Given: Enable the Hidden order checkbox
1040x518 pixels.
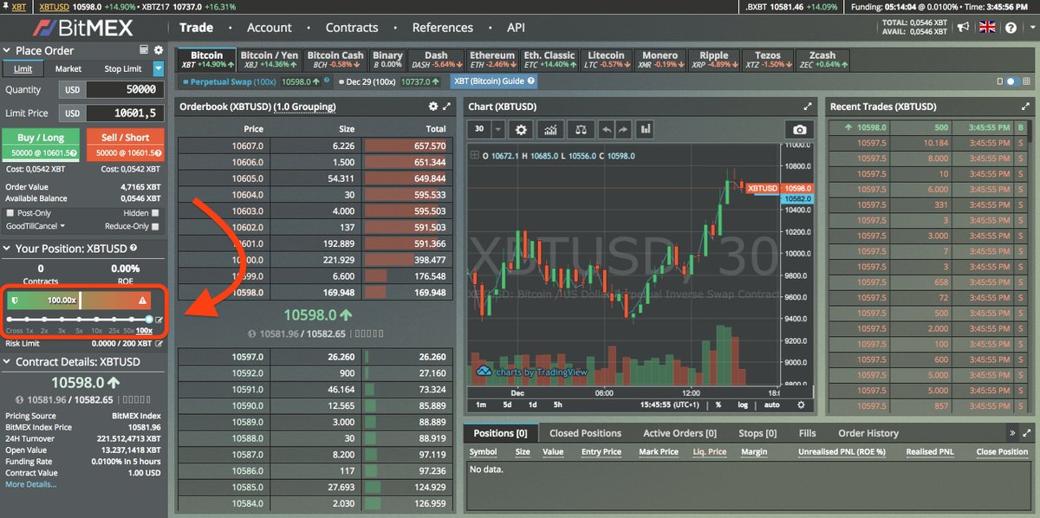Looking at the screenshot, I should click(156, 213).
